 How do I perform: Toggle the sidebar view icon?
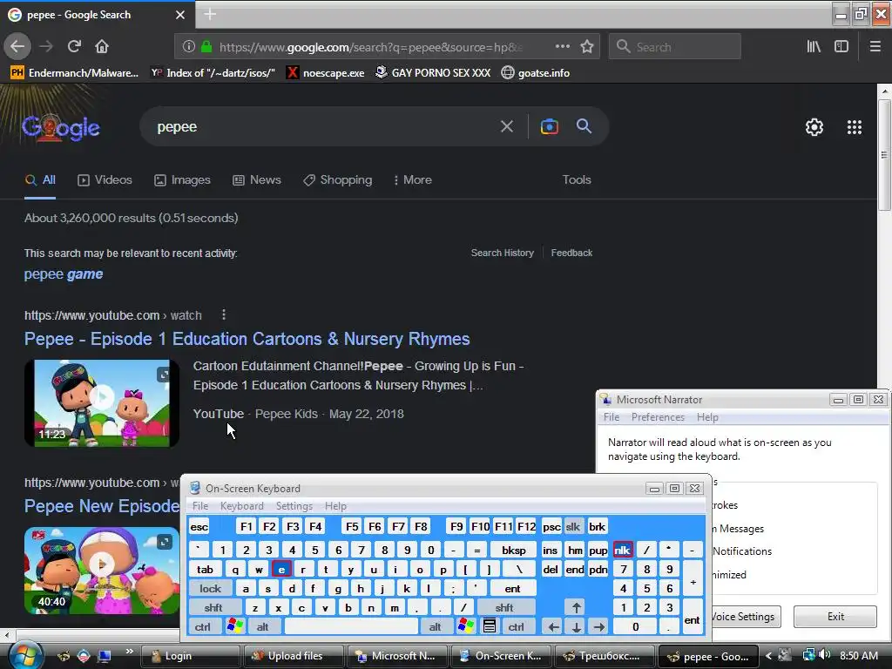point(841,47)
